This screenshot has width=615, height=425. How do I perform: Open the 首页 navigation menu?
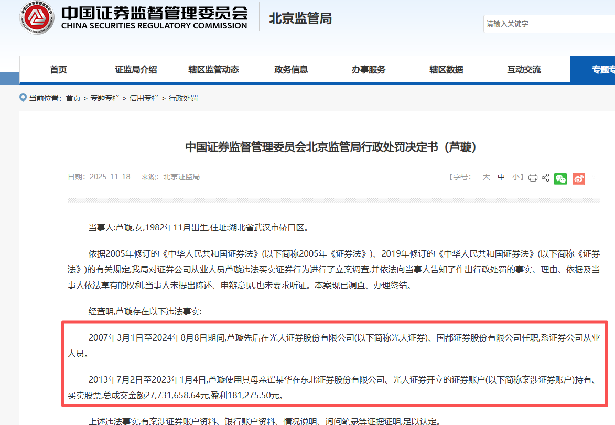[x=58, y=69]
